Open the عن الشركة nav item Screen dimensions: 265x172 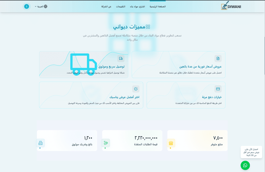(106, 6)
